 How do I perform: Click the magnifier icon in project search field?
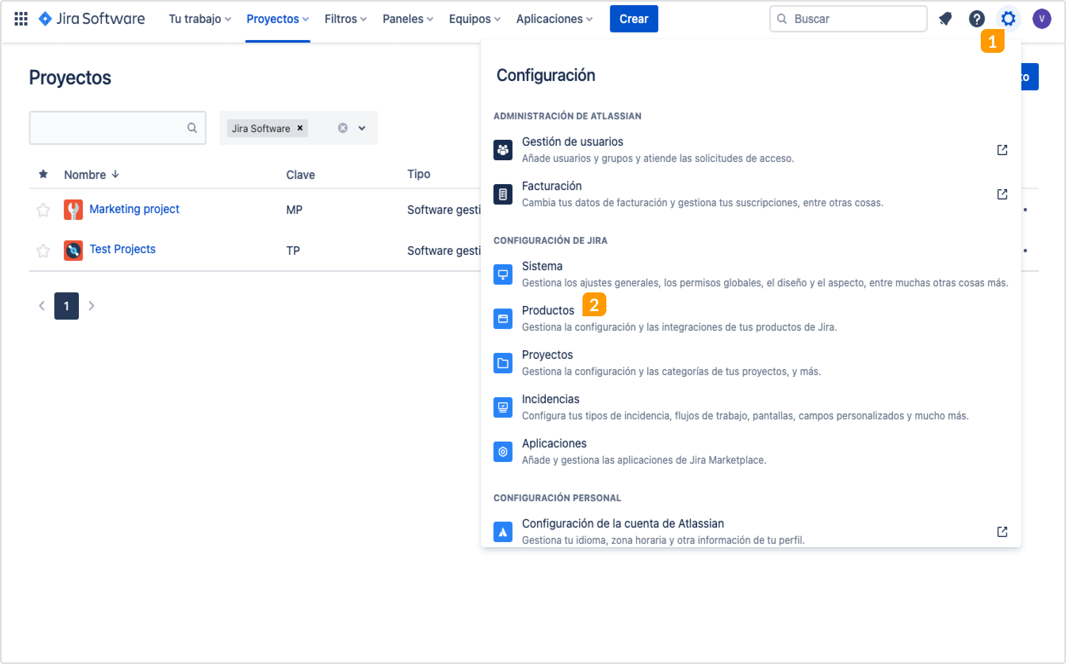coord(192,128)
